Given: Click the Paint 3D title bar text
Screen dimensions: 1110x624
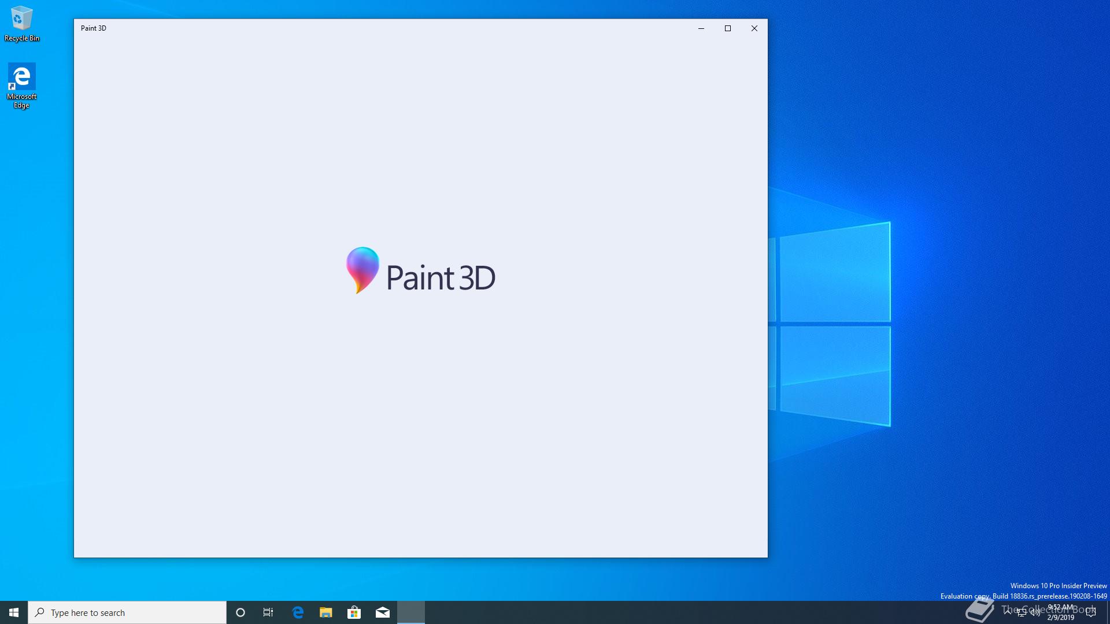Looking at the screenshot, I should click(94, 28).
